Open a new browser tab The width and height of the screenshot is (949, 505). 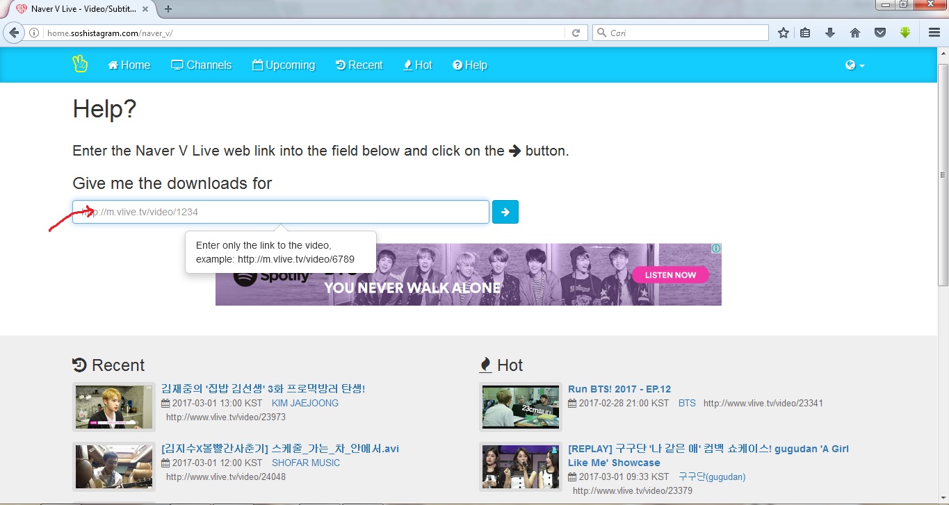coord(168,9)
